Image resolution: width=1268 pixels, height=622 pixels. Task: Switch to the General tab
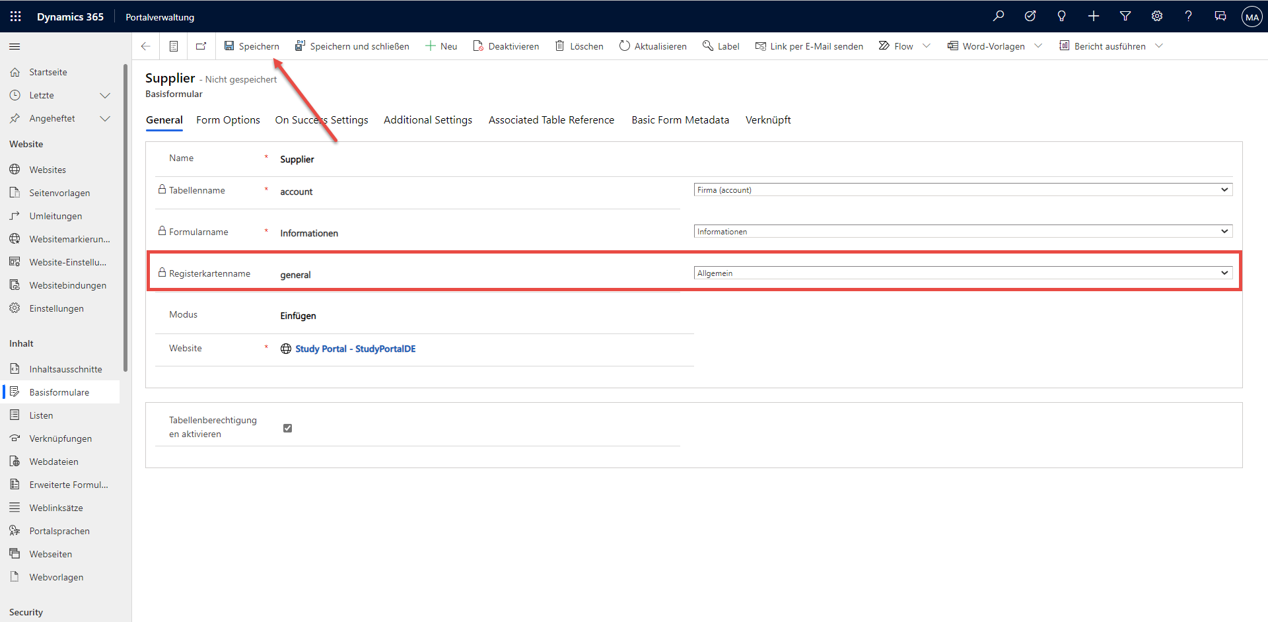click(164, 120)
